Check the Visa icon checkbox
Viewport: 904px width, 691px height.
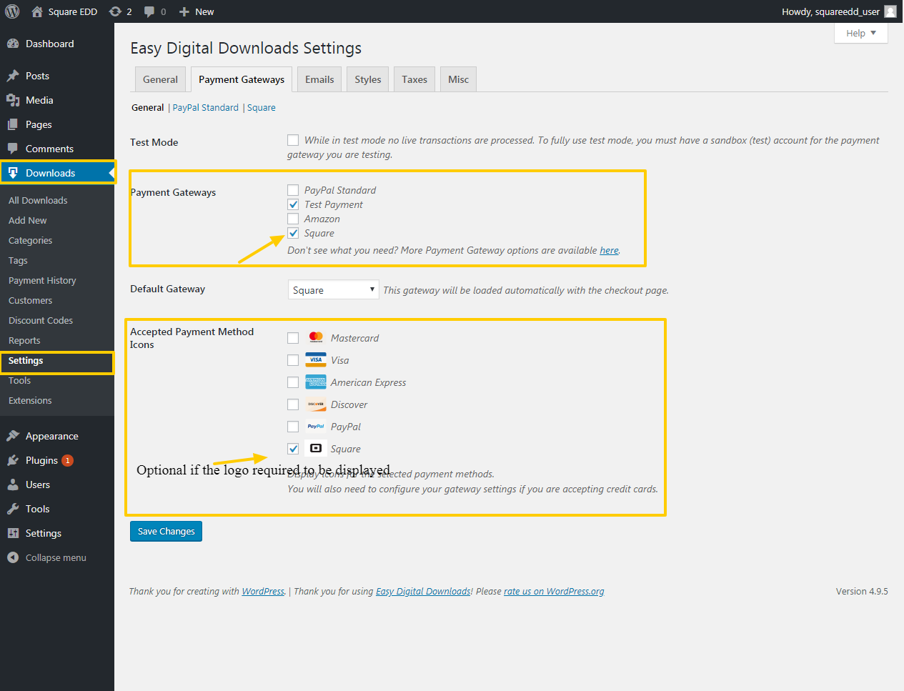click(293, 360)
